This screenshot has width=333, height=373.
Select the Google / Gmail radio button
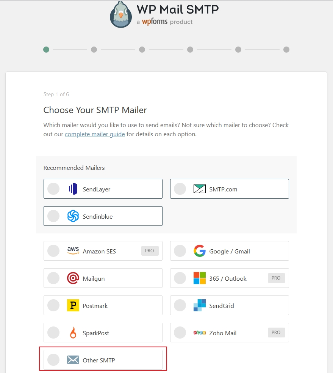[x=180, y=251]
